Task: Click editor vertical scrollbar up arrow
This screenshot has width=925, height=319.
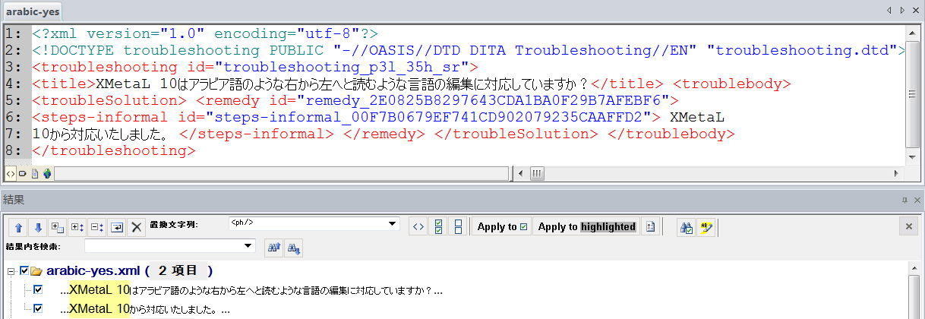Action: pyautogui.click(x=914, y=33)
